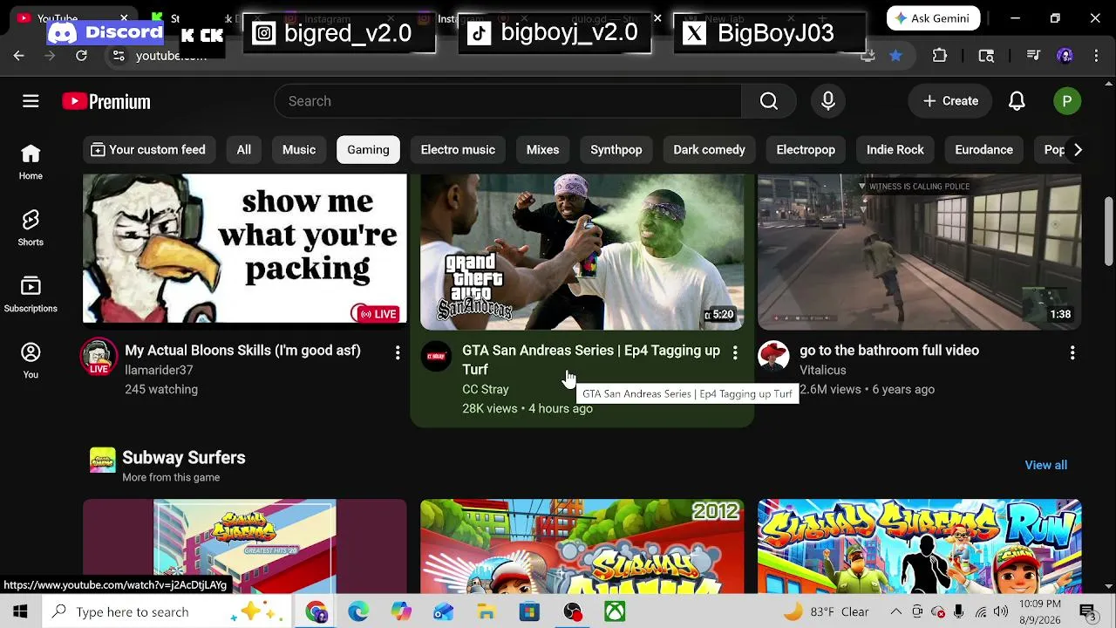
Task: Open go to the bathroom full video title
Action: tap(889, 351)
